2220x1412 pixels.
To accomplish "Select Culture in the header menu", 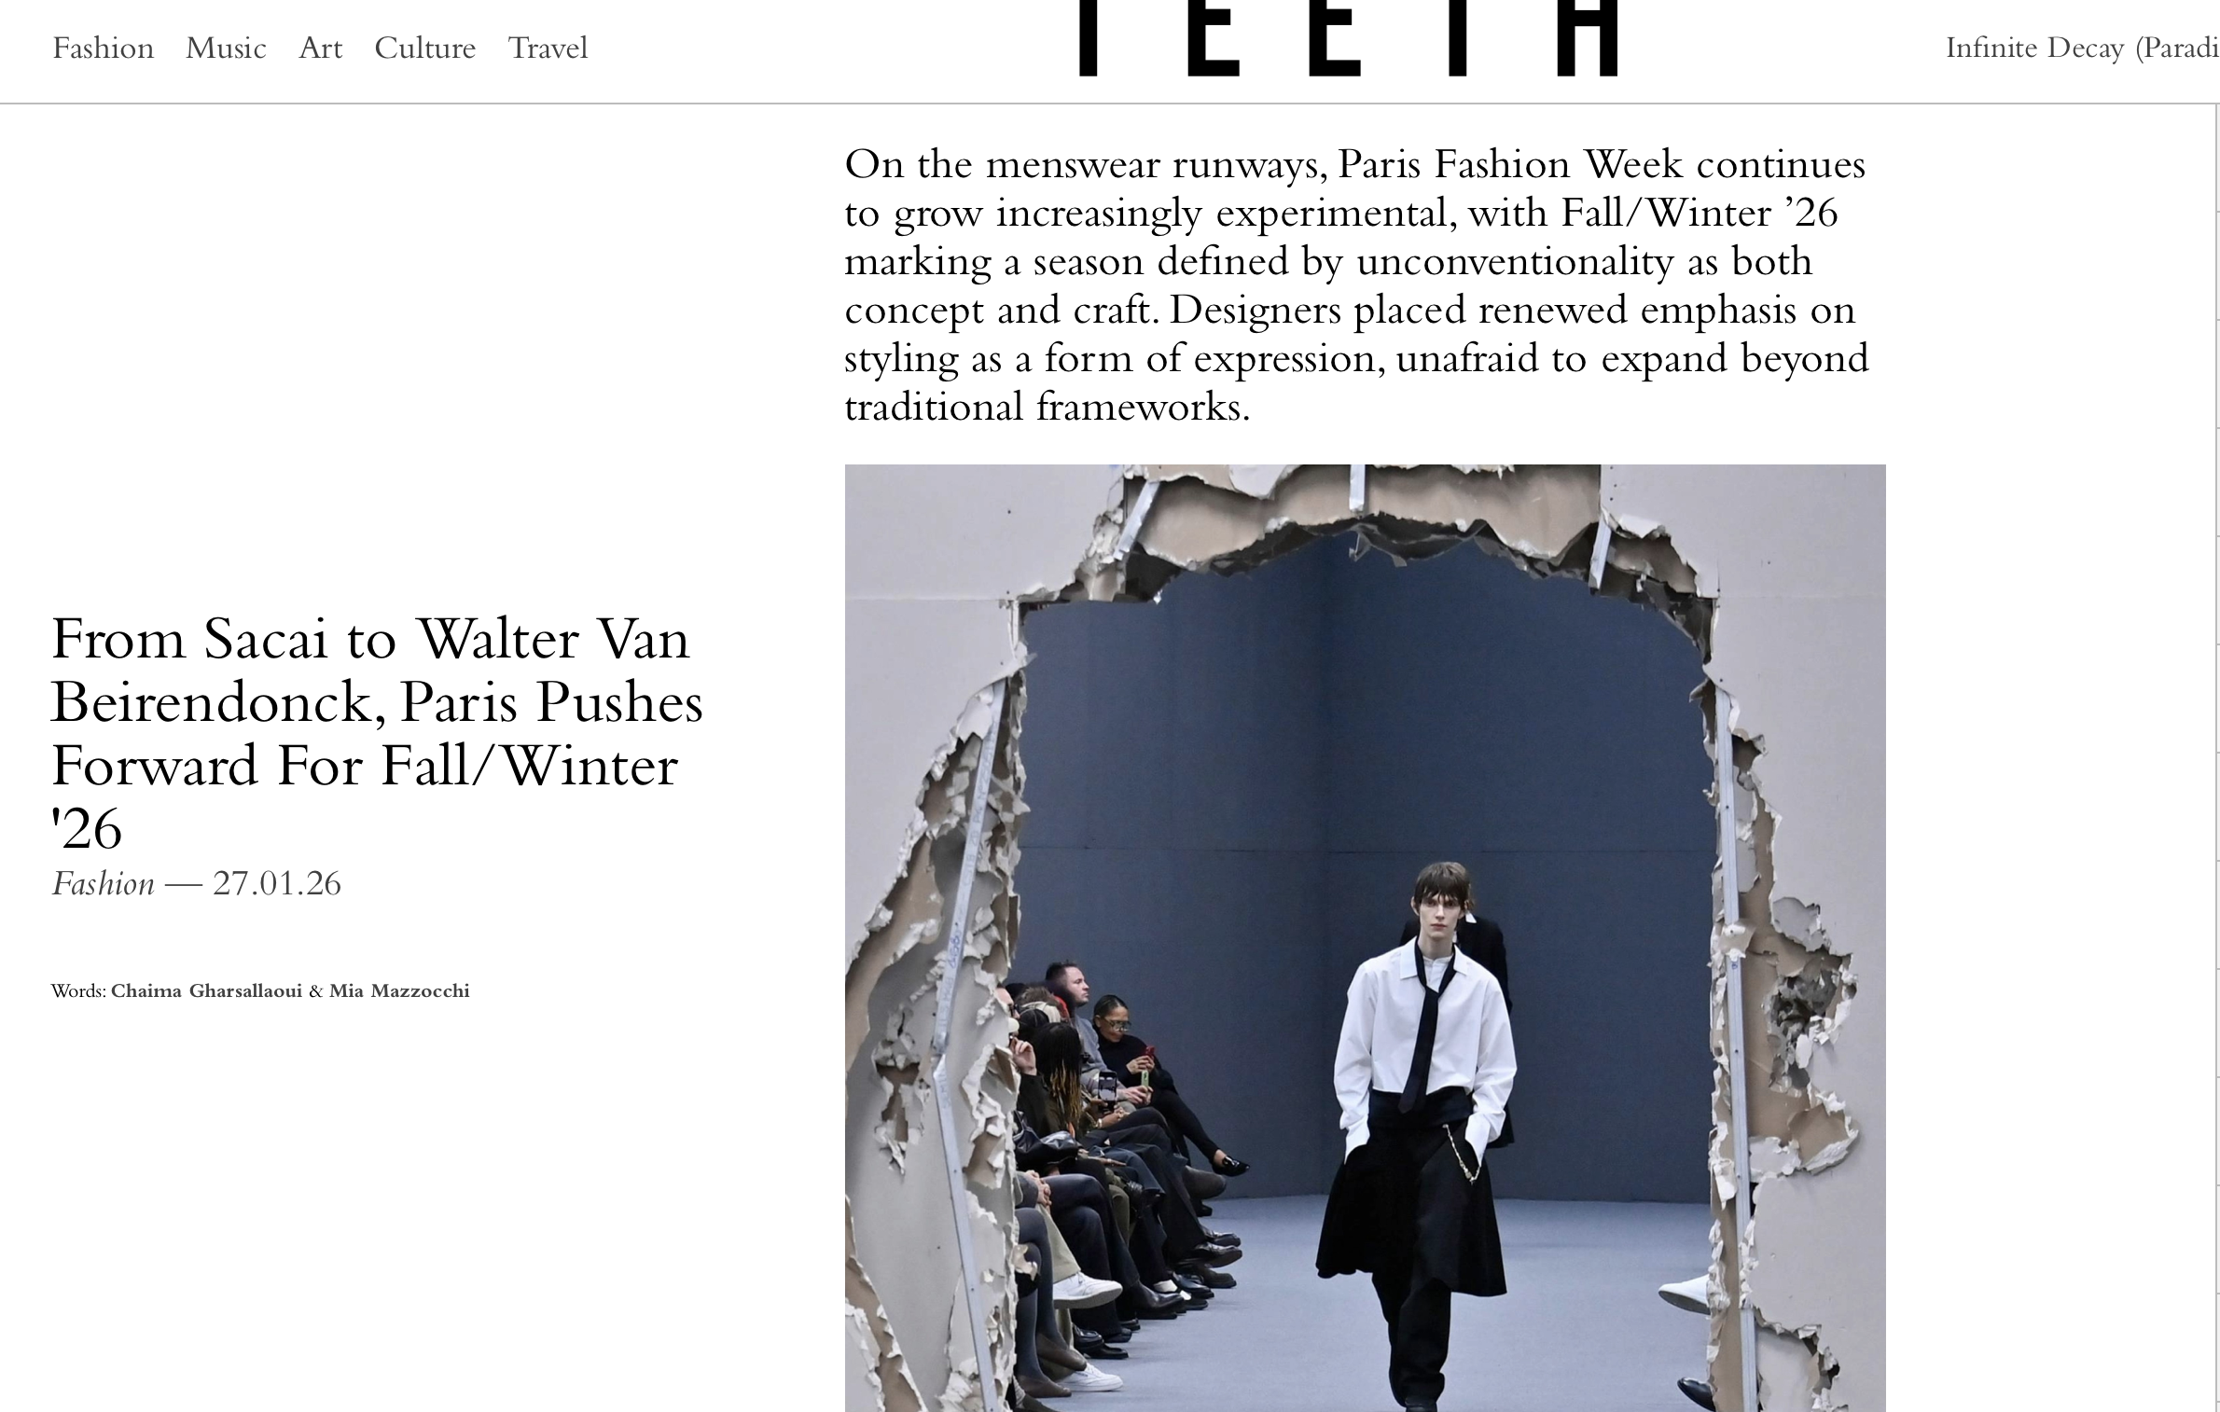I will [x=425, y=48].
